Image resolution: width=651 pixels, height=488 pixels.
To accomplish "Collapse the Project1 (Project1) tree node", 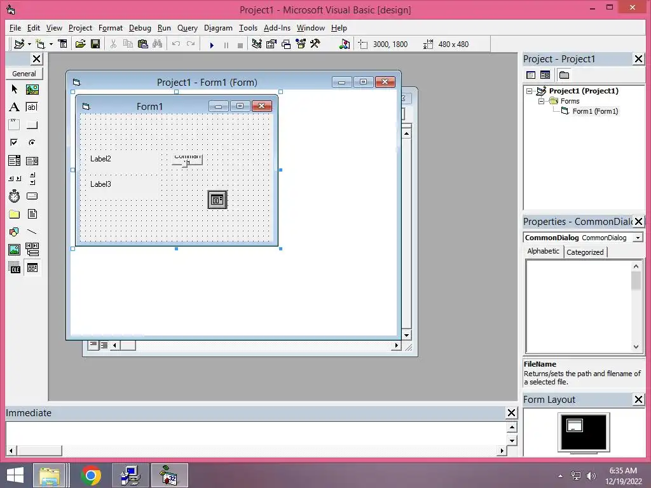I will point(530,91).
